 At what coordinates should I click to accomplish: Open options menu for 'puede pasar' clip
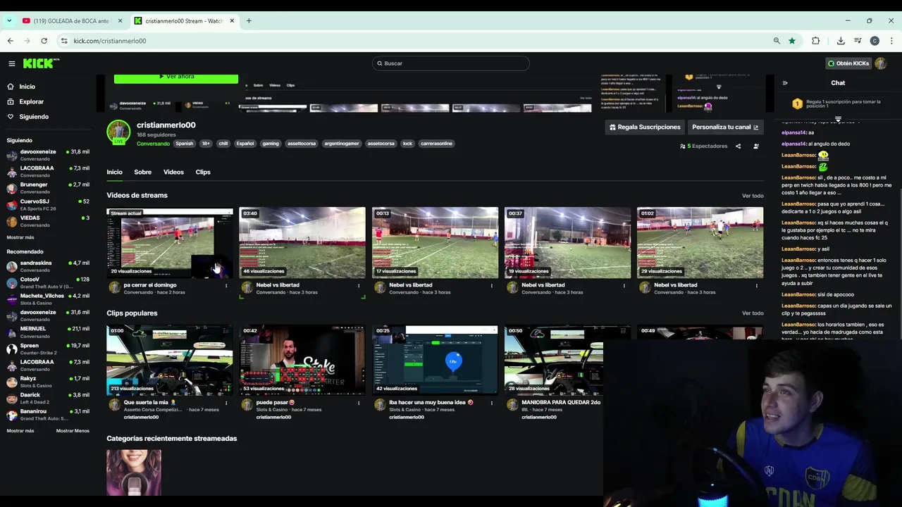point(359,403)
